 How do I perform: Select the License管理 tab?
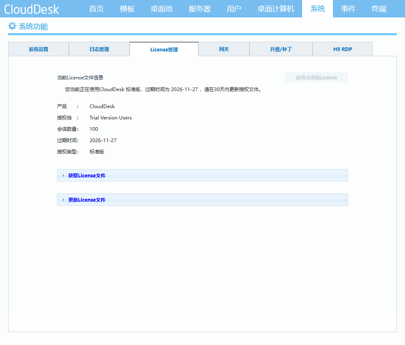pos(164,49)
